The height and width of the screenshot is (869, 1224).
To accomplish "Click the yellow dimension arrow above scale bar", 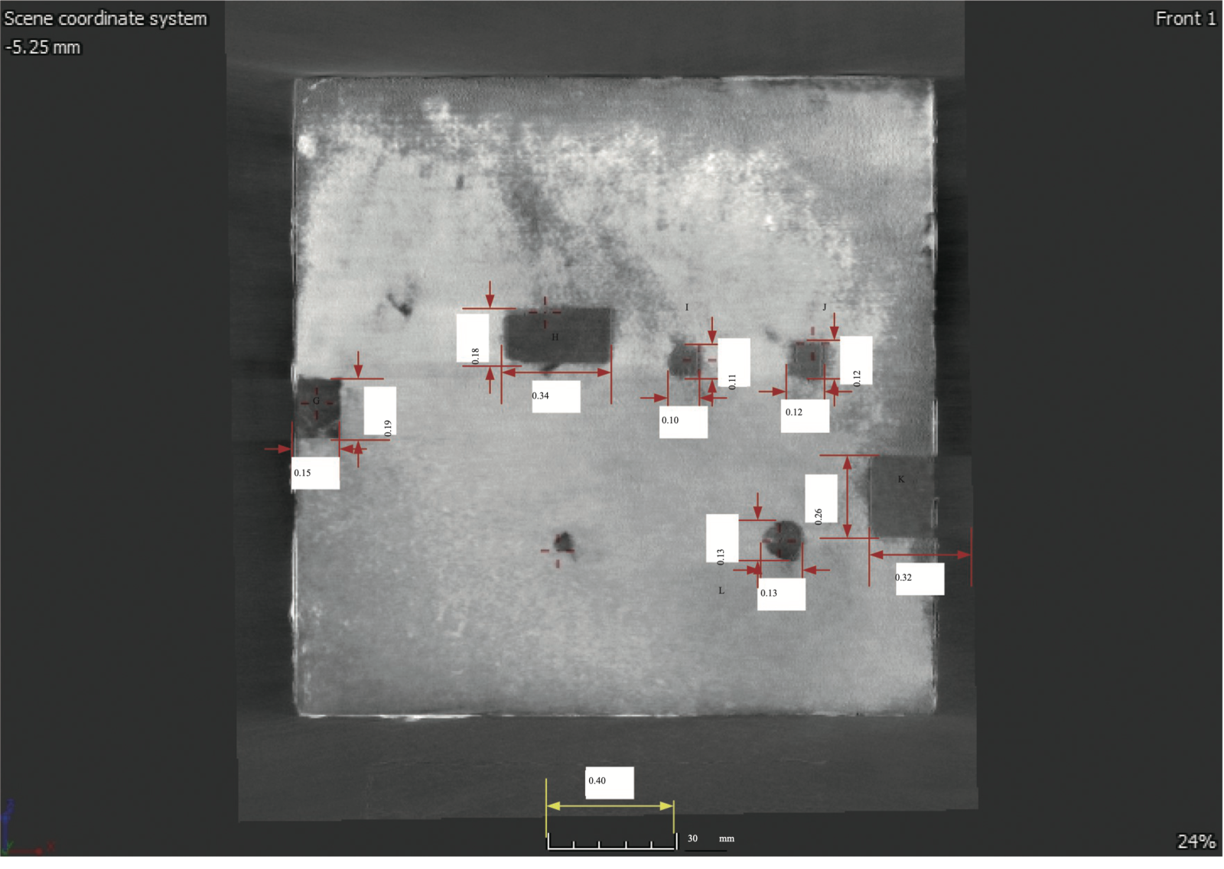I will point(610,806).
